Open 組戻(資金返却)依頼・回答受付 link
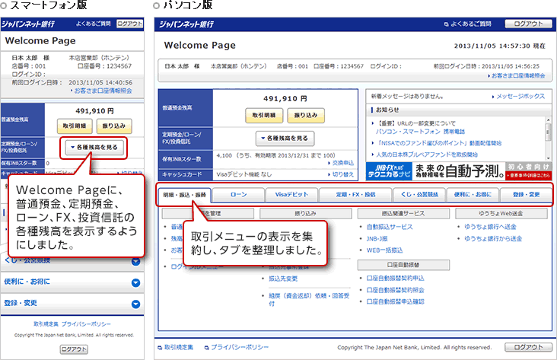The image size is (557, 360). tap(309, 300)
